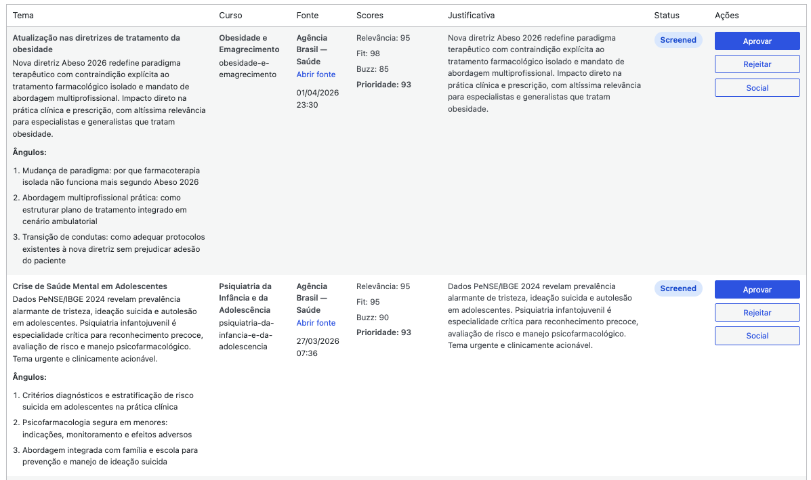
Task: Click the Screened badge in the adolescent row
Action: click(x=678, y=288)
